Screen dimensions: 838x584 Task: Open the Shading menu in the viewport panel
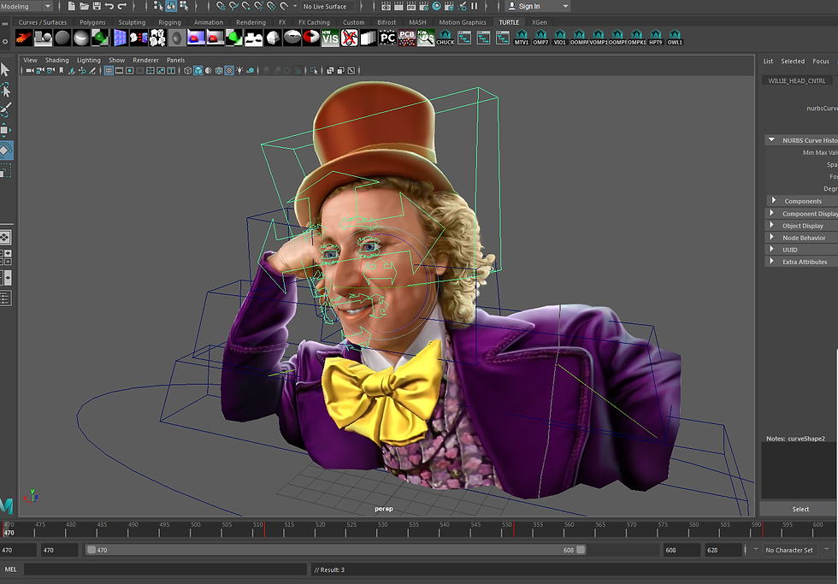56,60
